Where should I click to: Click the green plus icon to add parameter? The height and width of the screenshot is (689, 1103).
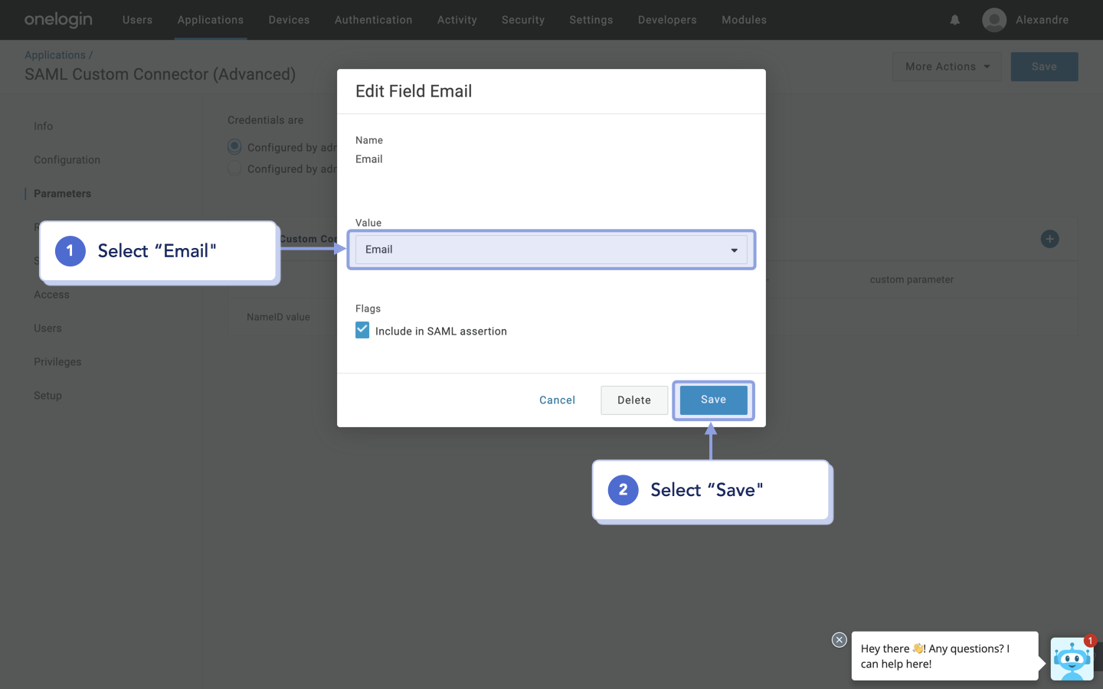tap(1049, 239)
